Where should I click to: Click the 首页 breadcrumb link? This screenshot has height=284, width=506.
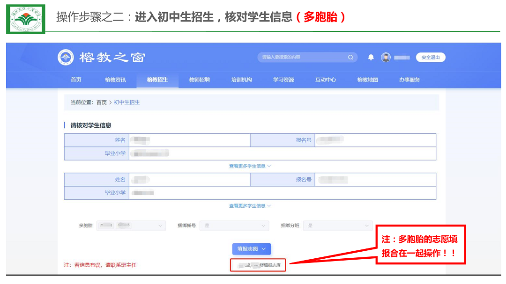(101, 102)
